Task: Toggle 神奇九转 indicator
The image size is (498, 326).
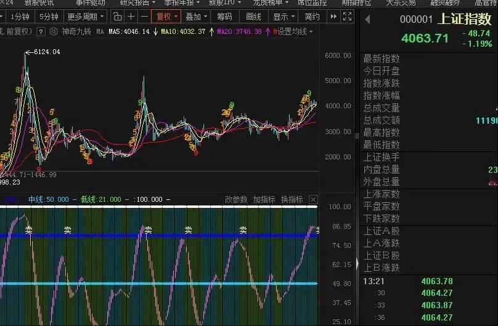Action: (x=76, y=32)
